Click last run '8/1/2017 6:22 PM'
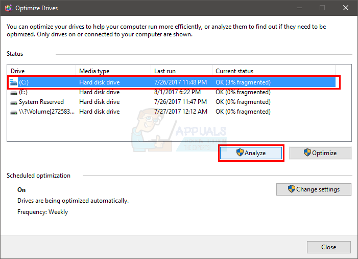Image resolution: width=358 pixels, height=259 pixels. 177,92
